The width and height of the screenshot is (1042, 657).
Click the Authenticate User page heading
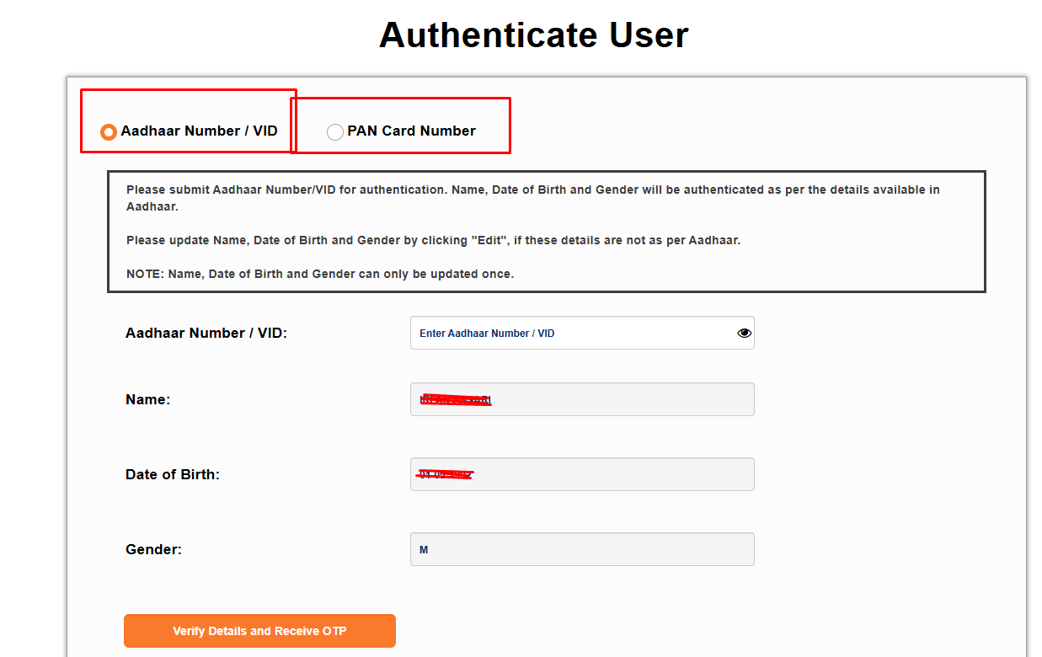click(x=533, y=35)
